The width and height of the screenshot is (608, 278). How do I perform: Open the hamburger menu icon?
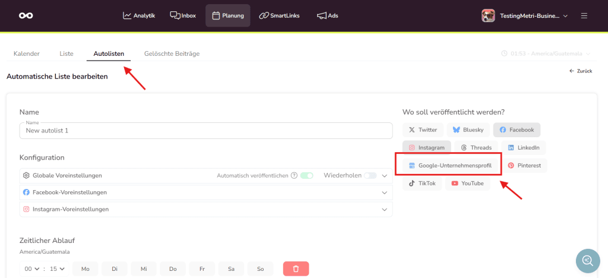(584, 15)
